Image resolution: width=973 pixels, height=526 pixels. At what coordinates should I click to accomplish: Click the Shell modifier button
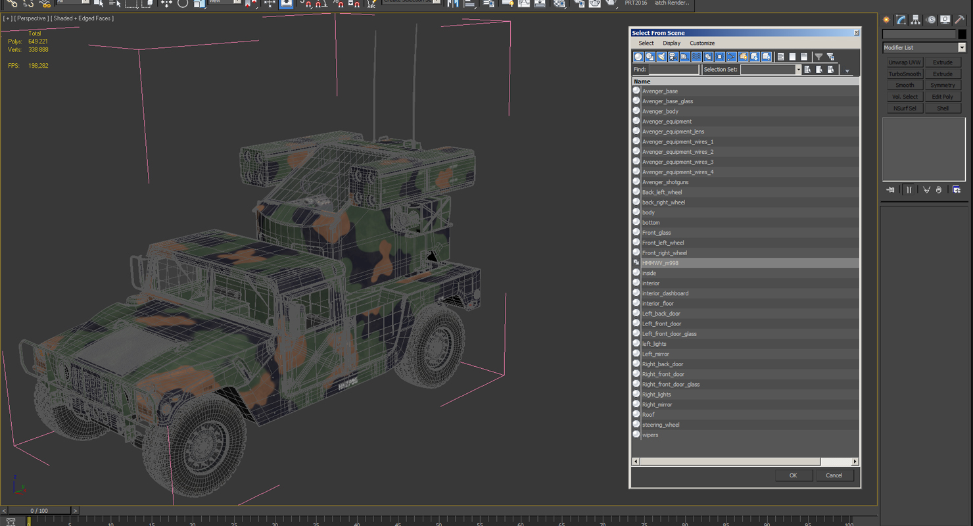click(x=943, y=108)
